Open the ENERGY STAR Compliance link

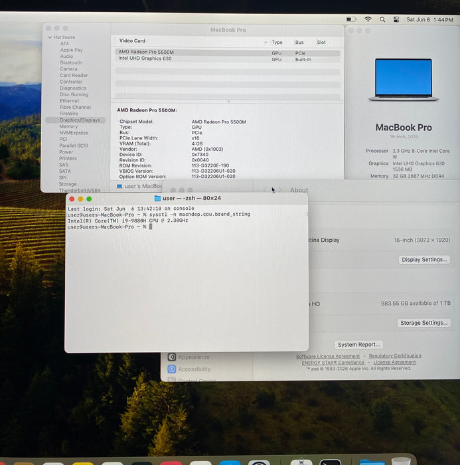(333, 363)
